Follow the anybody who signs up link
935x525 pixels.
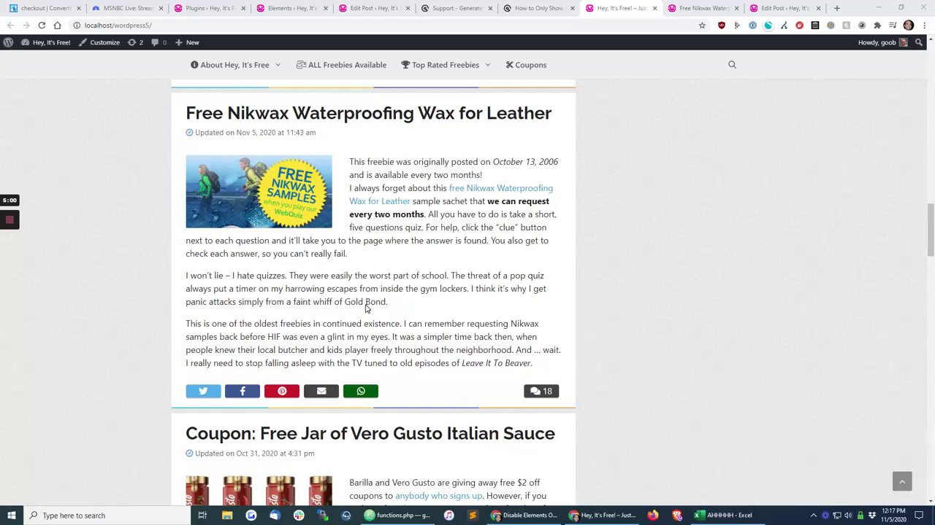(439, 496)
